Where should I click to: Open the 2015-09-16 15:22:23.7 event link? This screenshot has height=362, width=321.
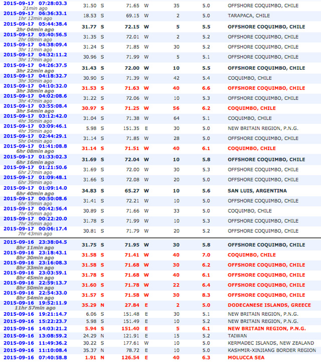pyautogui.click(x=35, y=321)
